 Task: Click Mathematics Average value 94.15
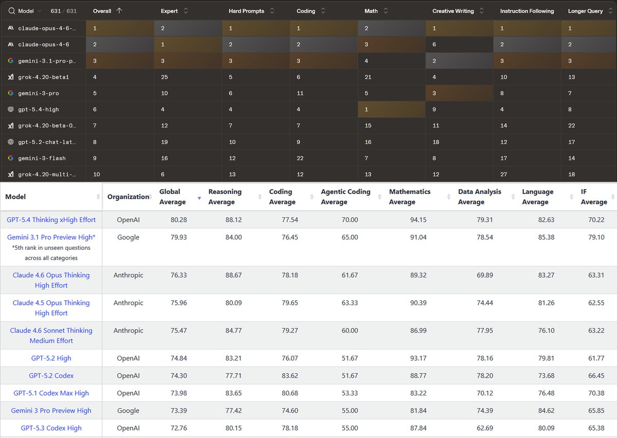pyautogui.click(x=418, y=220)
